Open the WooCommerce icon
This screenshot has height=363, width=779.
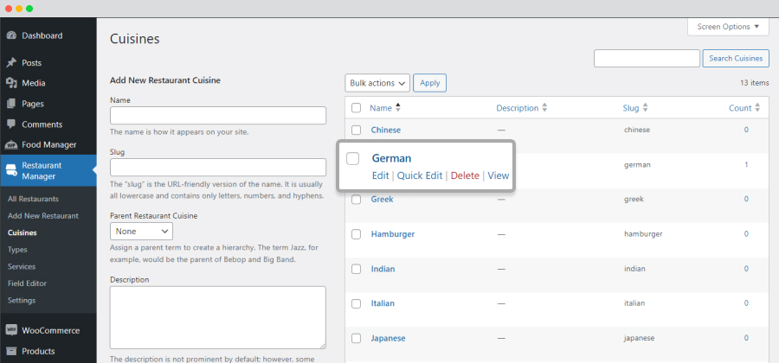tap(11, 330)
